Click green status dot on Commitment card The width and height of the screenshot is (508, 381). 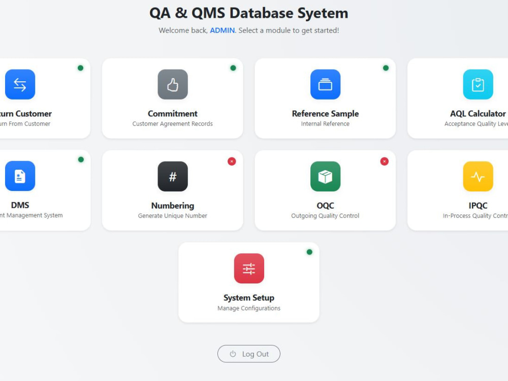click(x=233, y=68)
